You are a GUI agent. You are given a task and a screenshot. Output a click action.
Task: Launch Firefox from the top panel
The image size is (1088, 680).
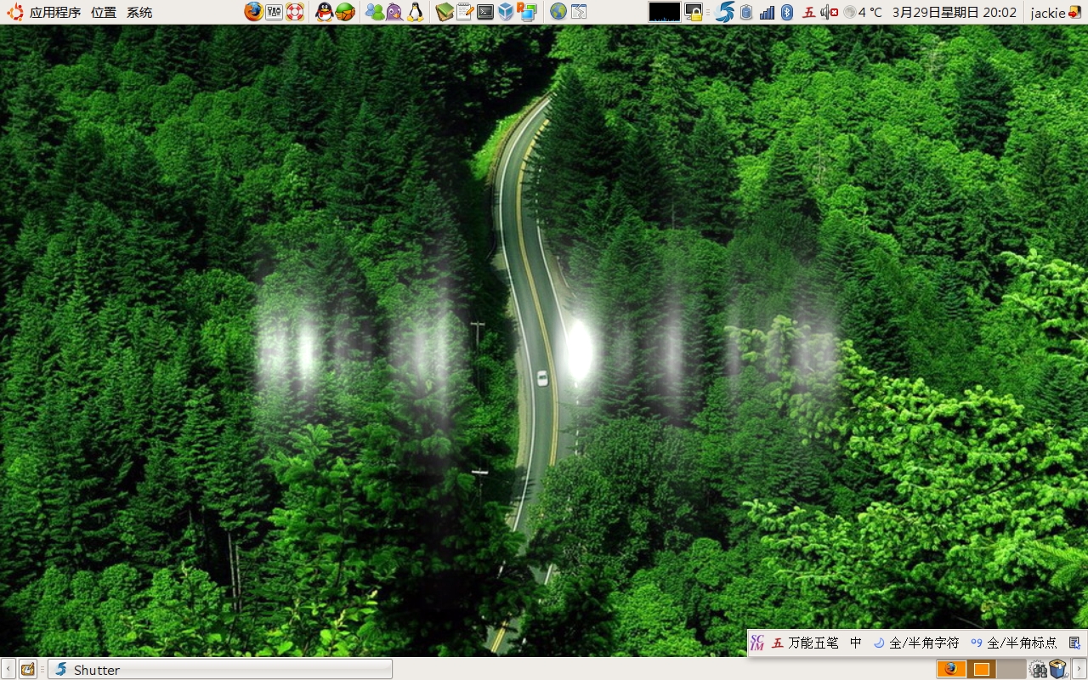pyautogui.click(x=253, y=12)
